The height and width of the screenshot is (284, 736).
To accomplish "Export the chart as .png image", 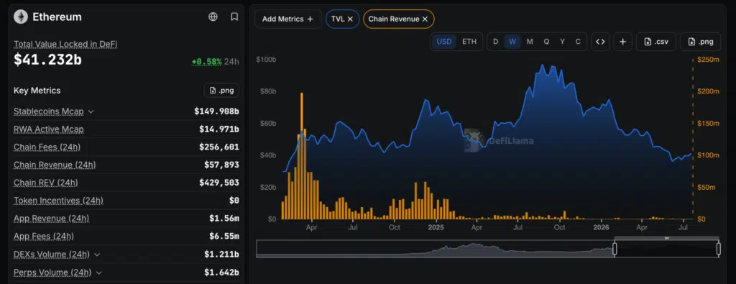I will [x=700, y=41].
